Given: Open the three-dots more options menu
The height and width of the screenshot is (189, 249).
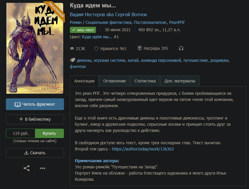Looking at the screenshot, I should coord(43,168).
